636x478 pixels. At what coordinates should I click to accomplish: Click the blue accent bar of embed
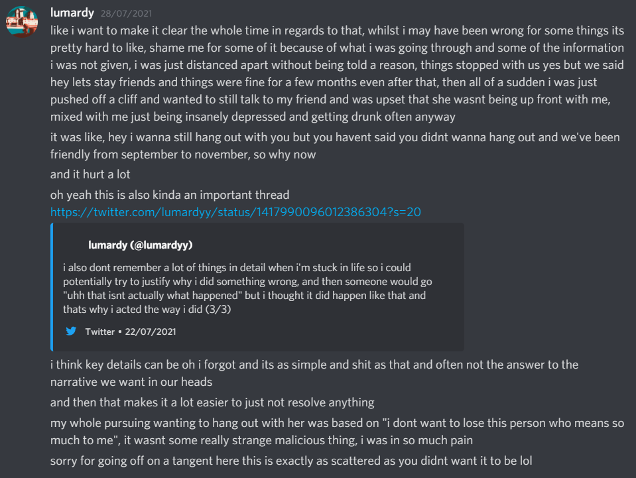[x=52, y=286]
